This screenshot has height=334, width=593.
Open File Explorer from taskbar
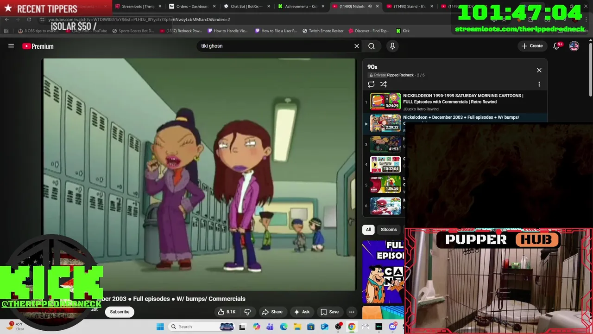click(x=297, y=327)
